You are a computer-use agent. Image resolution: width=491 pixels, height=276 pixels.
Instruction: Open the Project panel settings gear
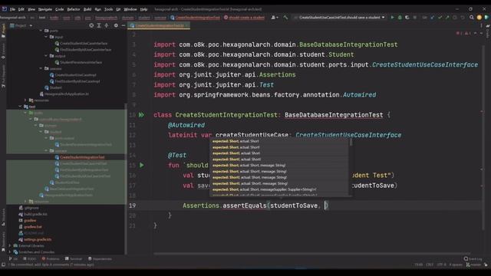(x=116, y=25)
